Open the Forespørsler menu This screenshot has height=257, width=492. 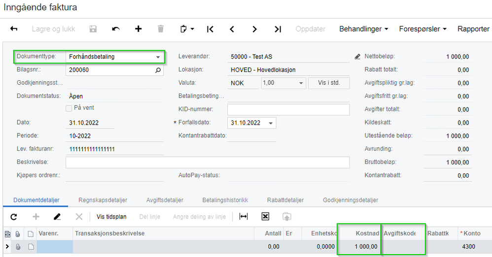point(422,29)
